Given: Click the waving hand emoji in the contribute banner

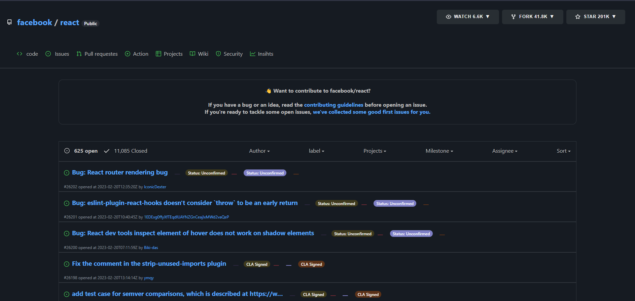Looking at the screenshot, I should (x=268, y=91).
